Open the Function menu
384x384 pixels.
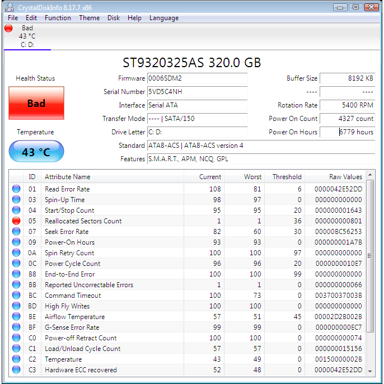[x=58, y=18]
